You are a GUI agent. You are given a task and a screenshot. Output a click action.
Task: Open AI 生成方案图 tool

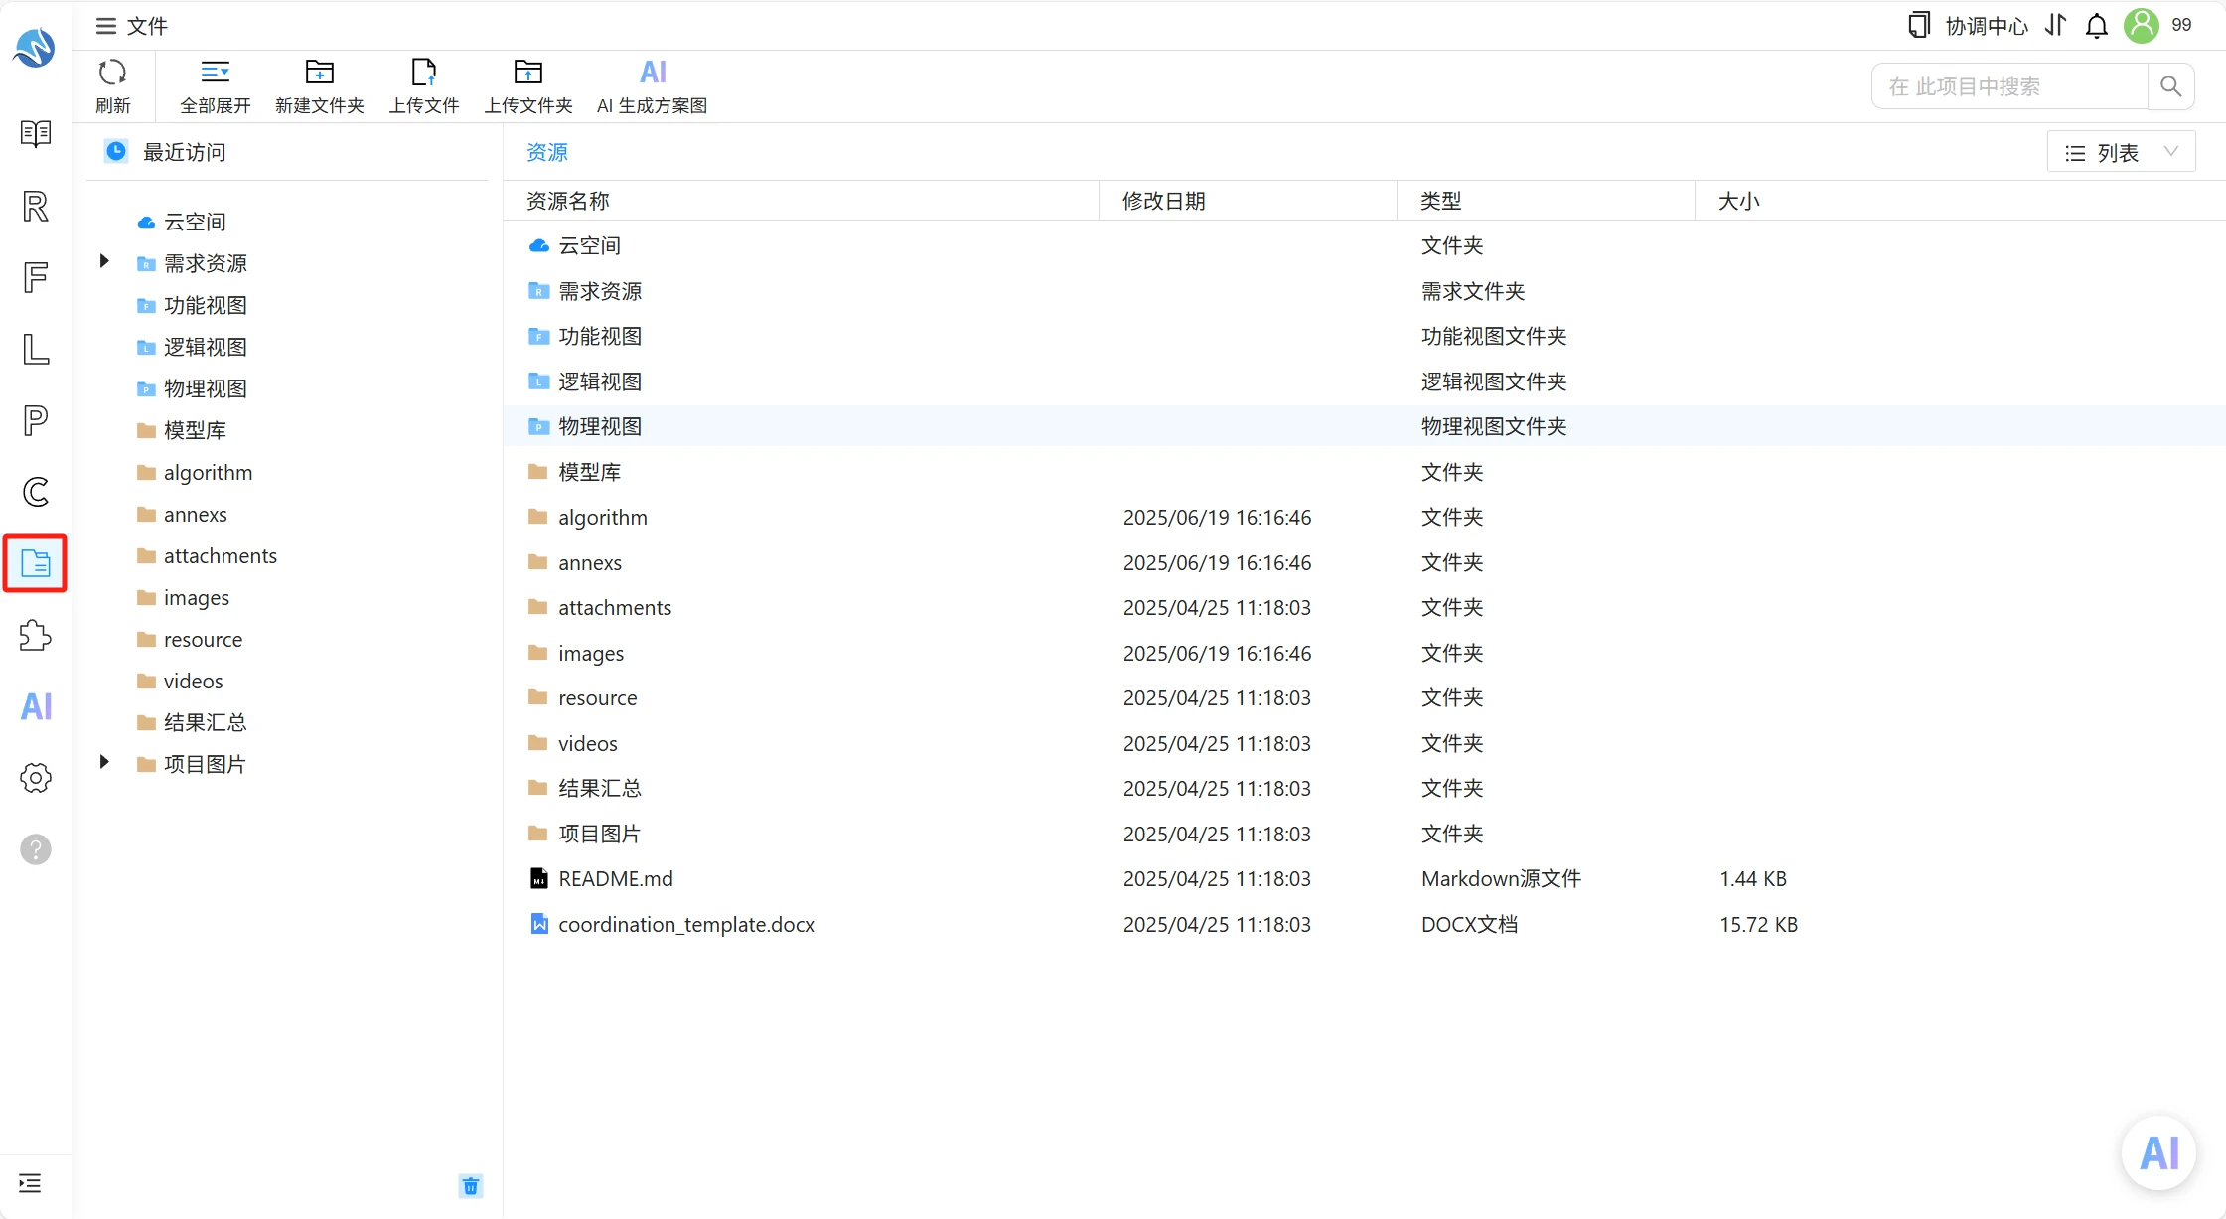coord(653,85)
